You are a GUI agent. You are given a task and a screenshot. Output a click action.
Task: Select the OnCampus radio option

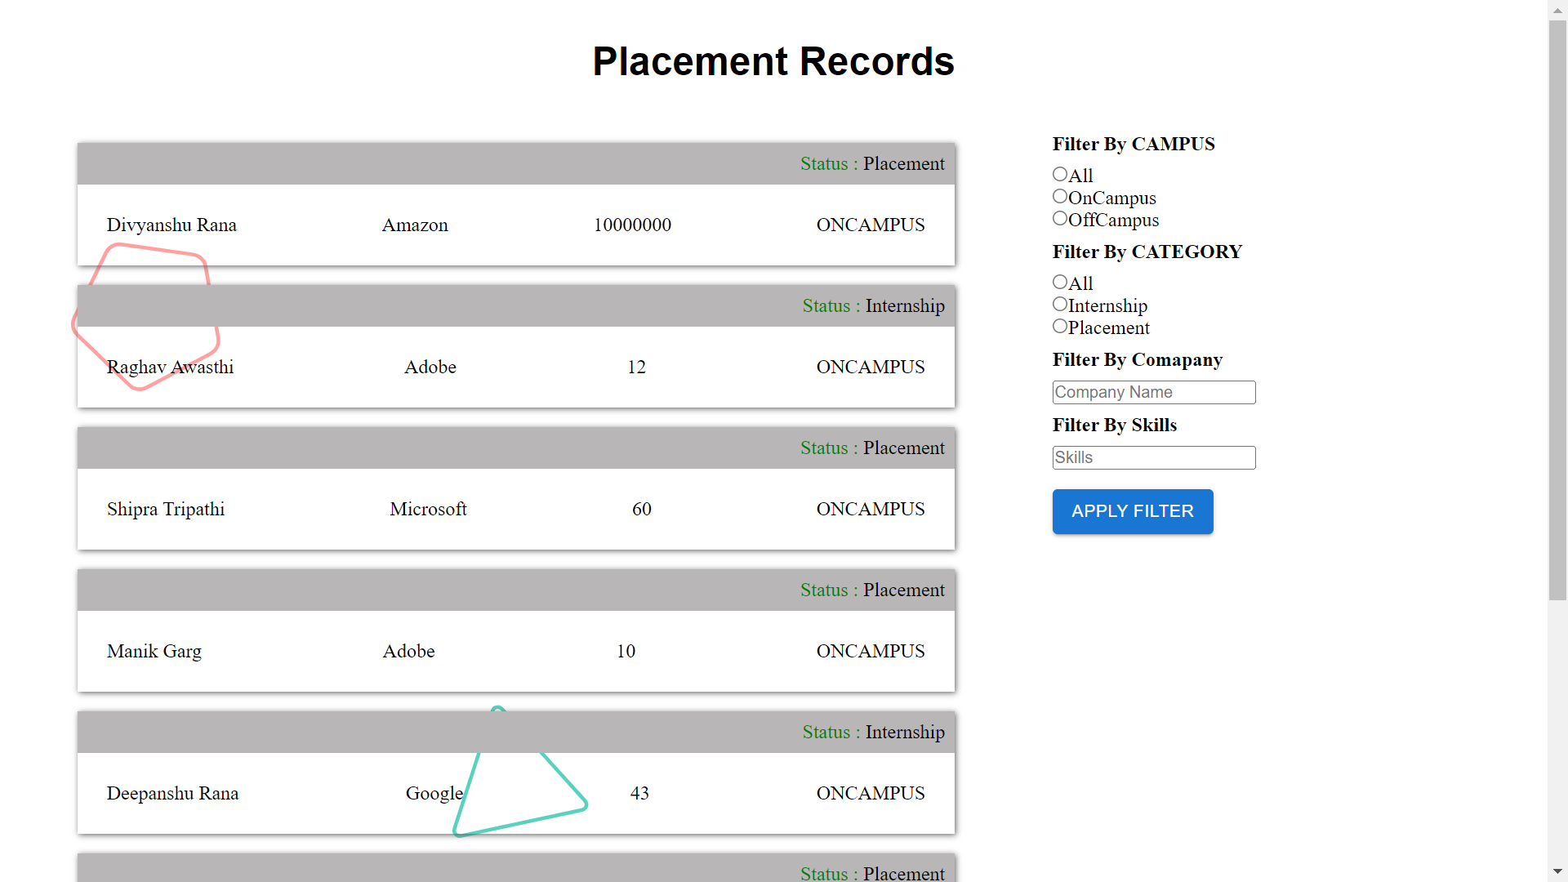click(x=1060, y=196)
